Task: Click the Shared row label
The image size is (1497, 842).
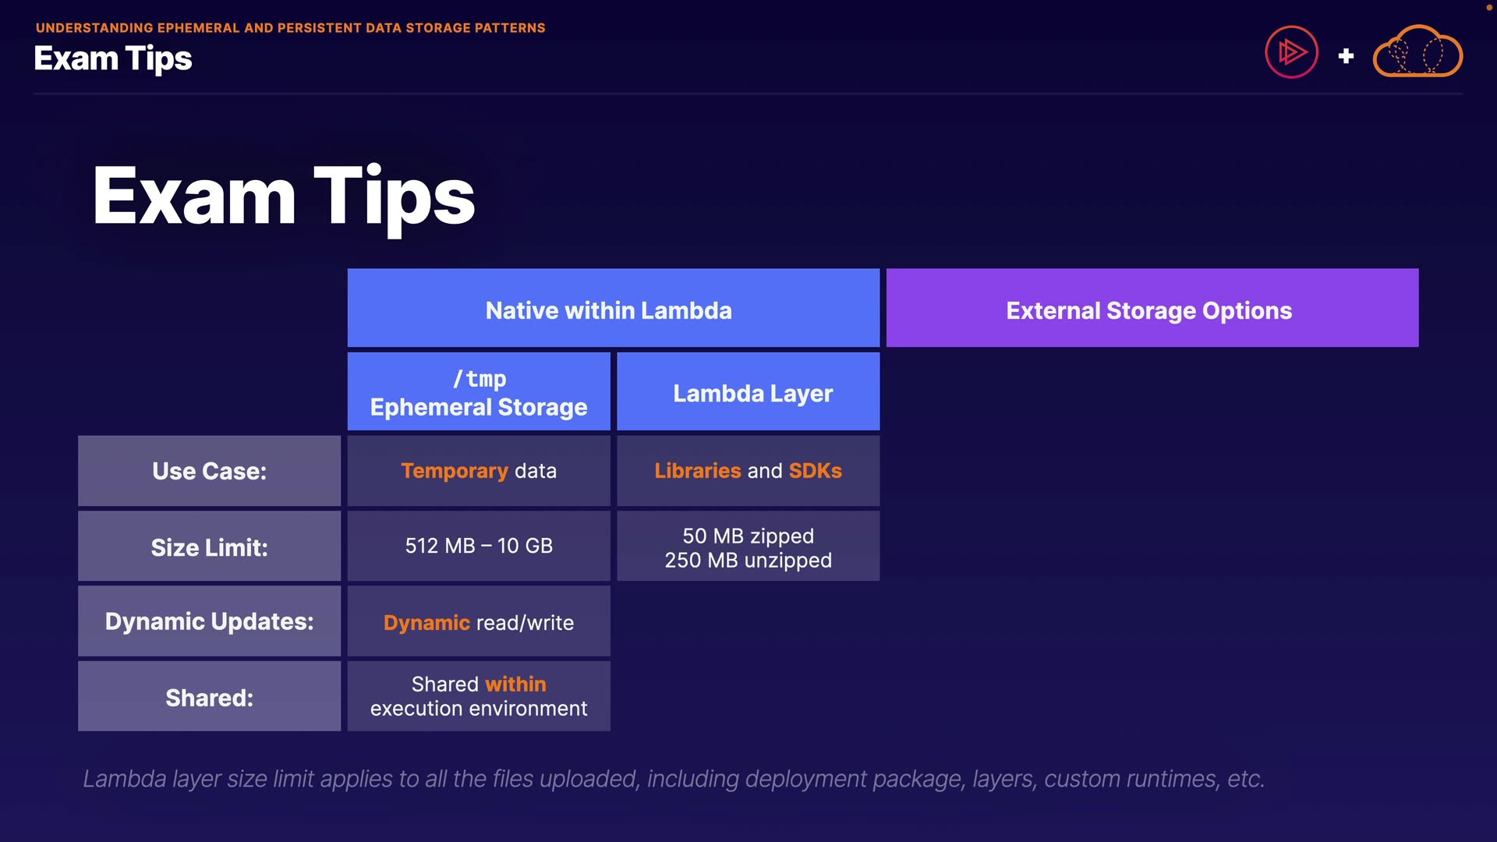Action: (x=209, y=697)
